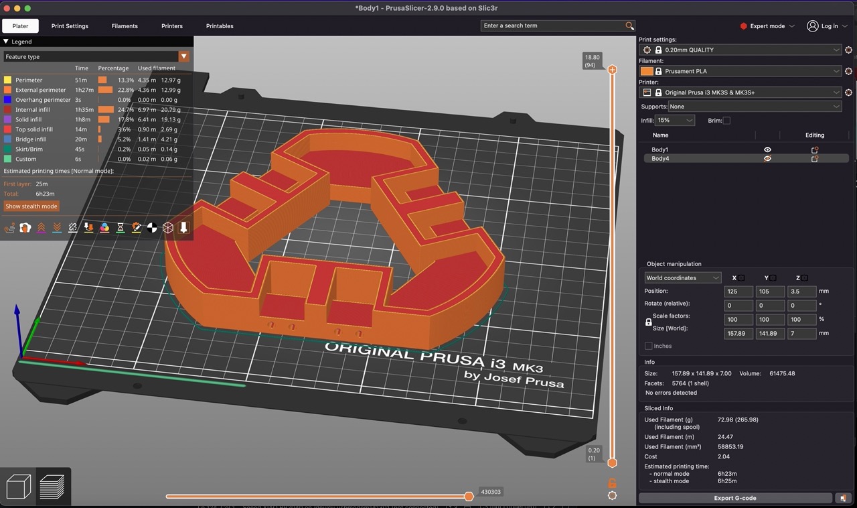Click the Position Z input field

801,292
